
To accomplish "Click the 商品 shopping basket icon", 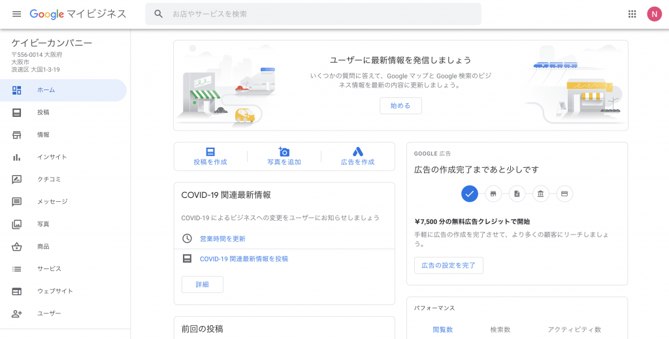I will pyautogui.click(x=16, y=246).
